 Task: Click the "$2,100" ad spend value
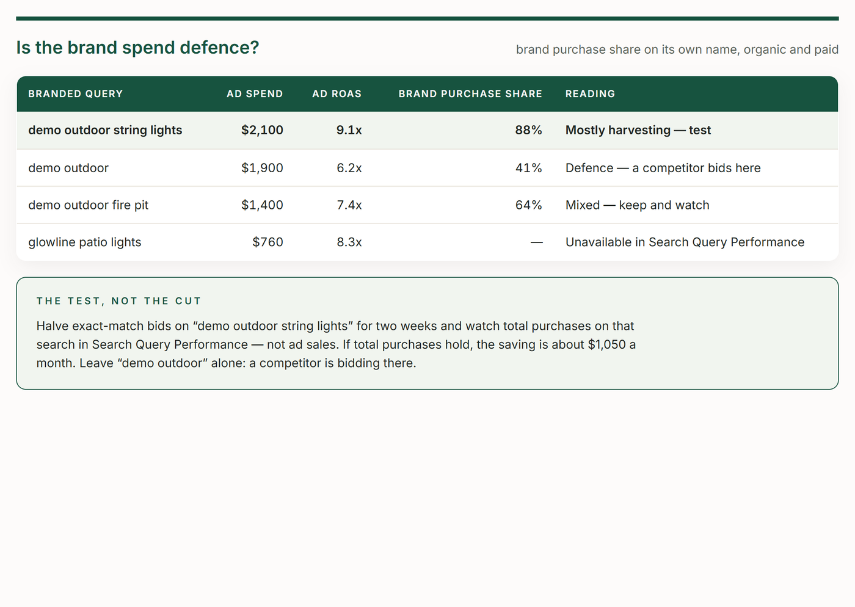[x=262, y=130]
